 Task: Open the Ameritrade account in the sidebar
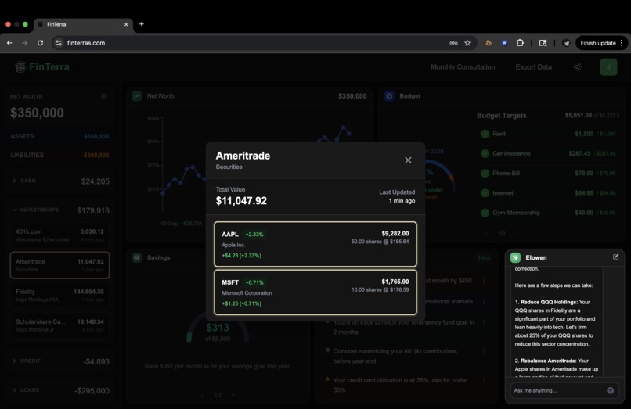click(59, 265)
